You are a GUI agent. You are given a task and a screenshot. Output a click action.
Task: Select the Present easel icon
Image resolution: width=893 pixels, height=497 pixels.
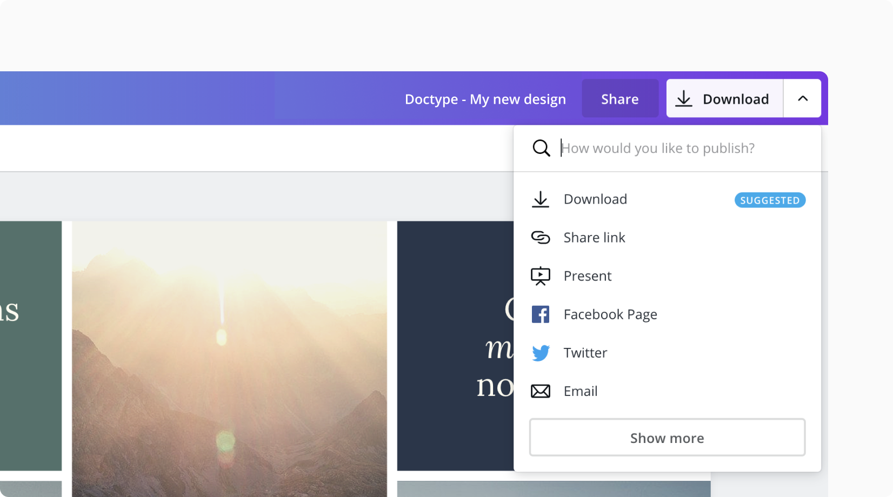[541, 276]
